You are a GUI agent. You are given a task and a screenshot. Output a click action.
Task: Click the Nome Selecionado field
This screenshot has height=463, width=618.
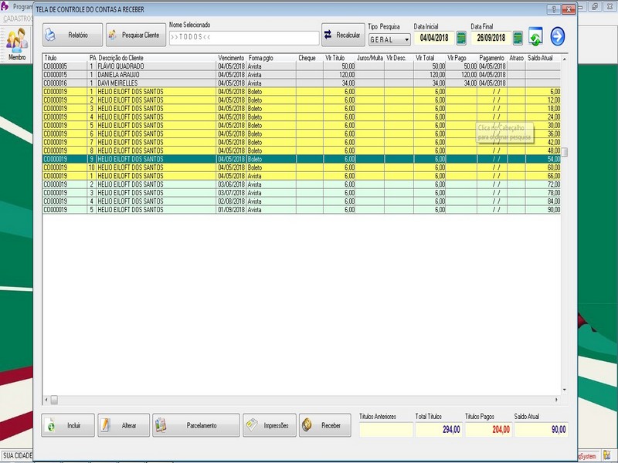click(x=243, y=37)
